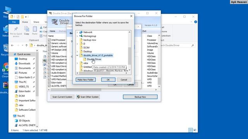This screenshot has height=139, width=248.
Task: Click the Cut scissors icon
Action: [41, 27]
